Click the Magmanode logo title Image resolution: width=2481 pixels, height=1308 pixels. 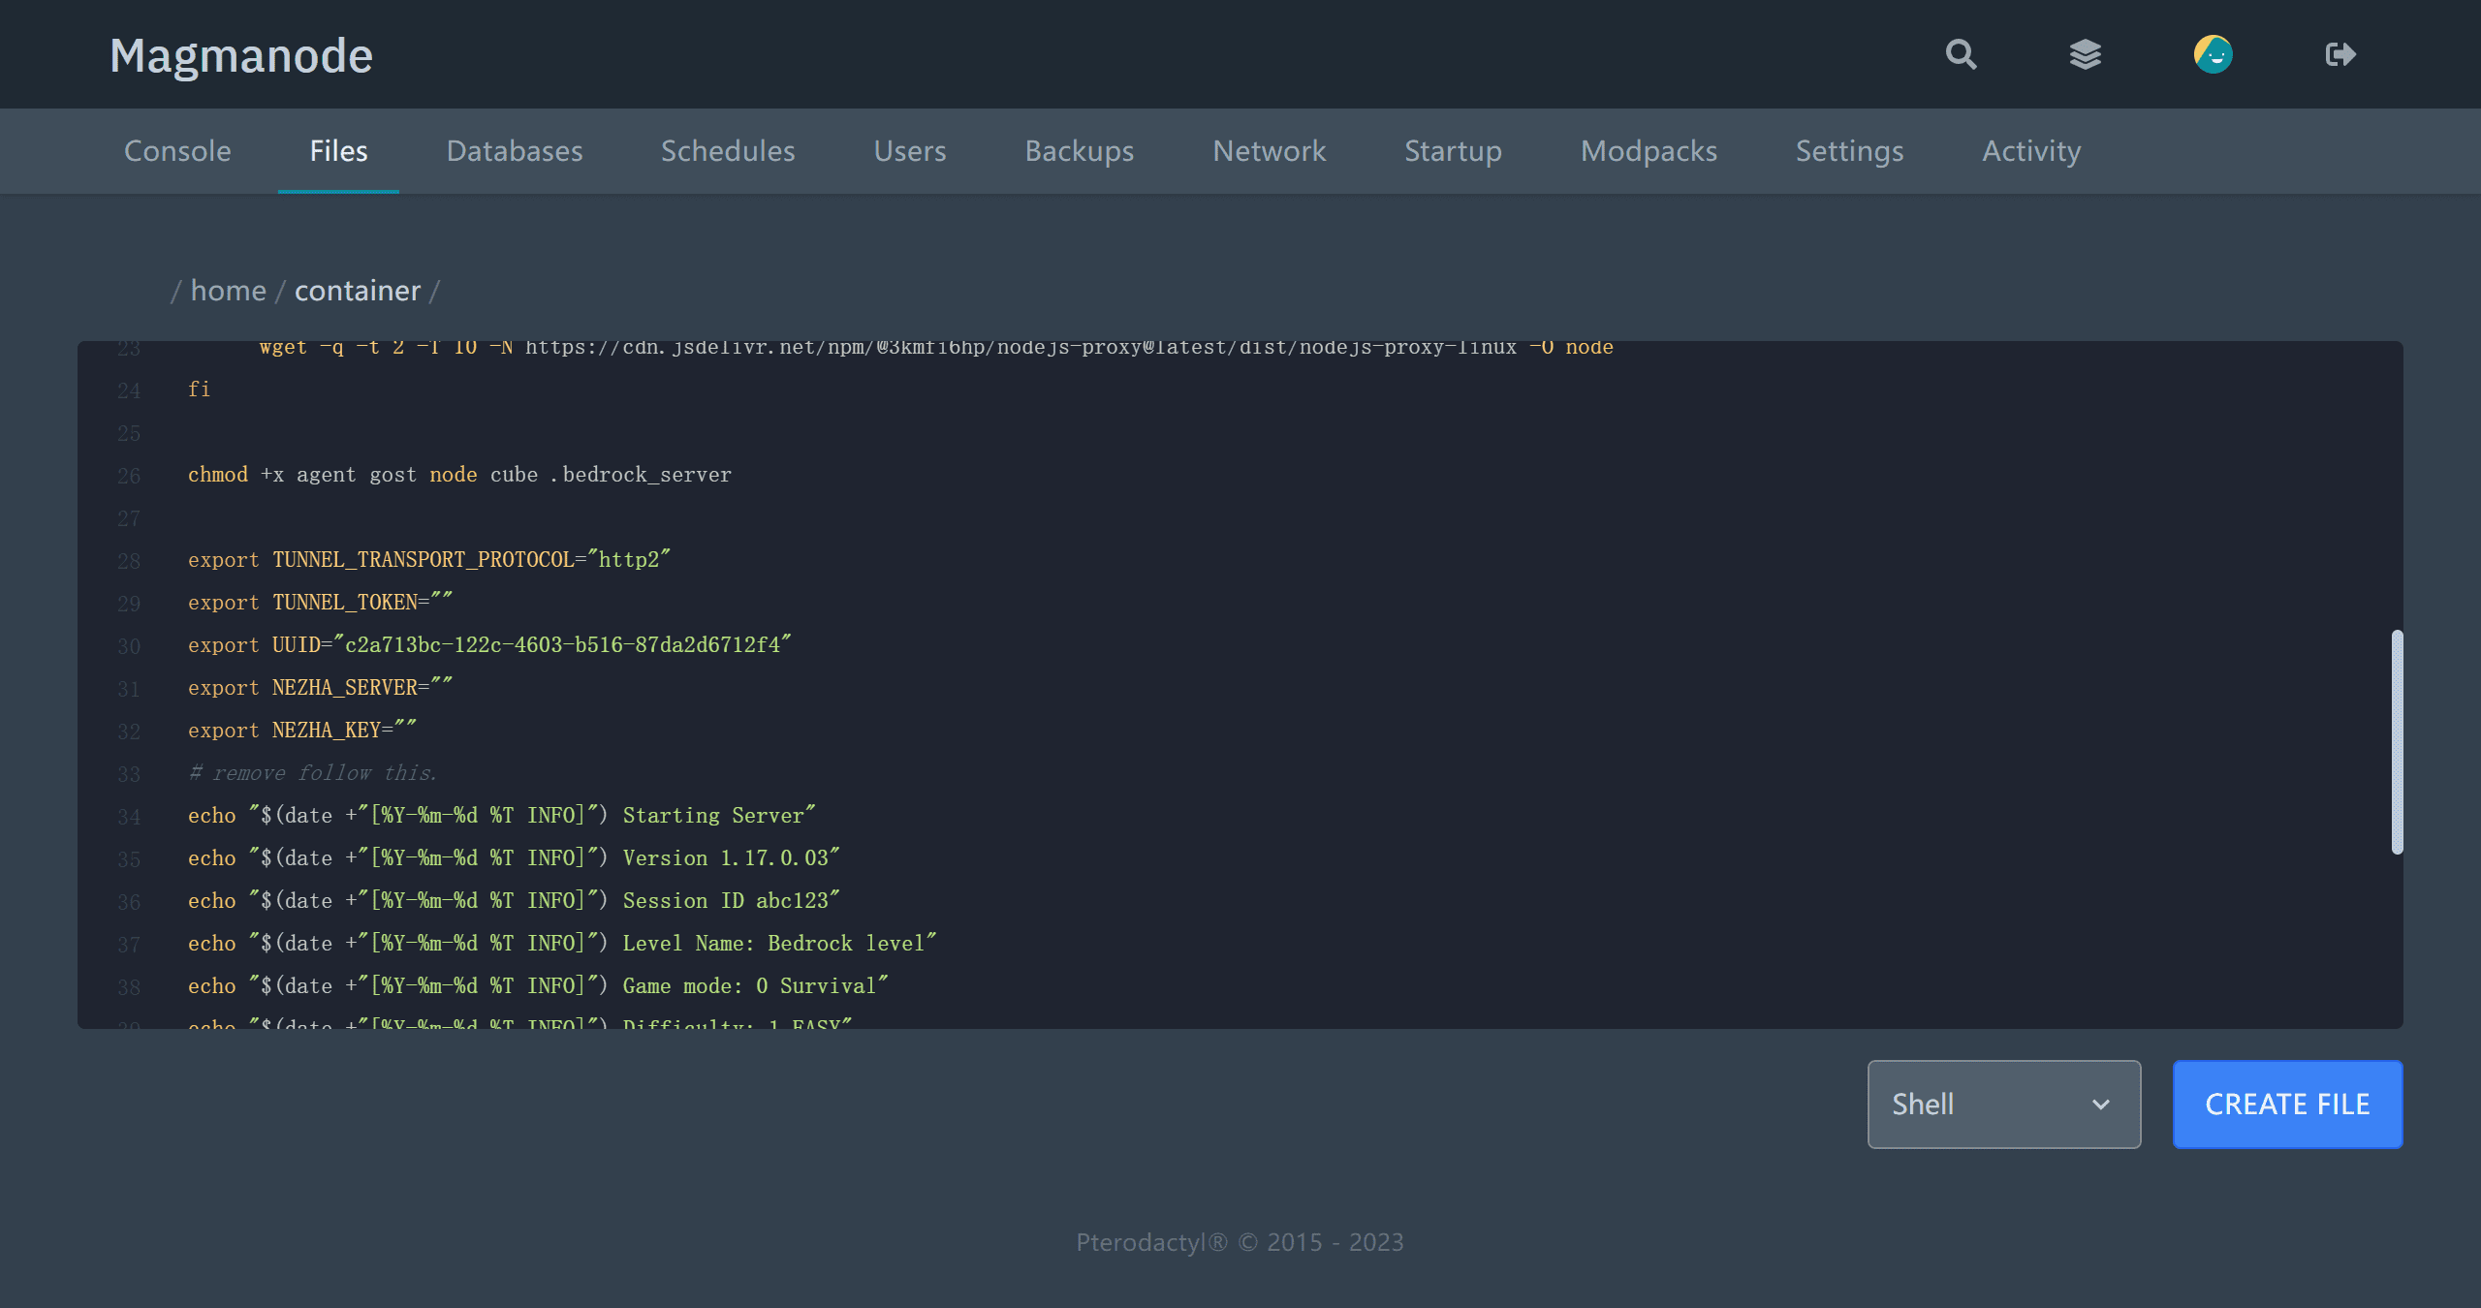(241, 55)
